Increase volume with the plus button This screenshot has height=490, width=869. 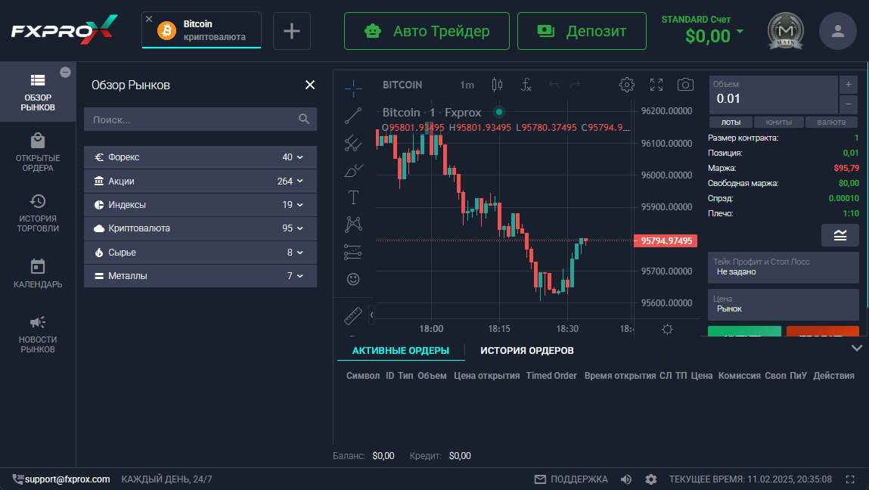click(x=849, y=85)
